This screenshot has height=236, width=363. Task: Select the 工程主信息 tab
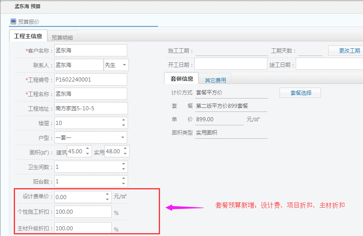coord(28,36)
